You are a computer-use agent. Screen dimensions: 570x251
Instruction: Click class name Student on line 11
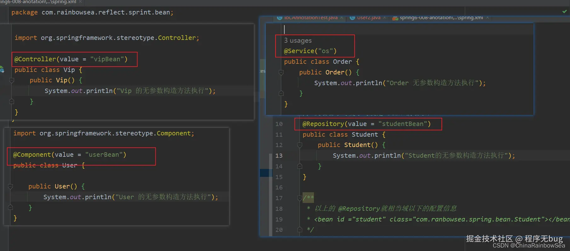(365, 134)
